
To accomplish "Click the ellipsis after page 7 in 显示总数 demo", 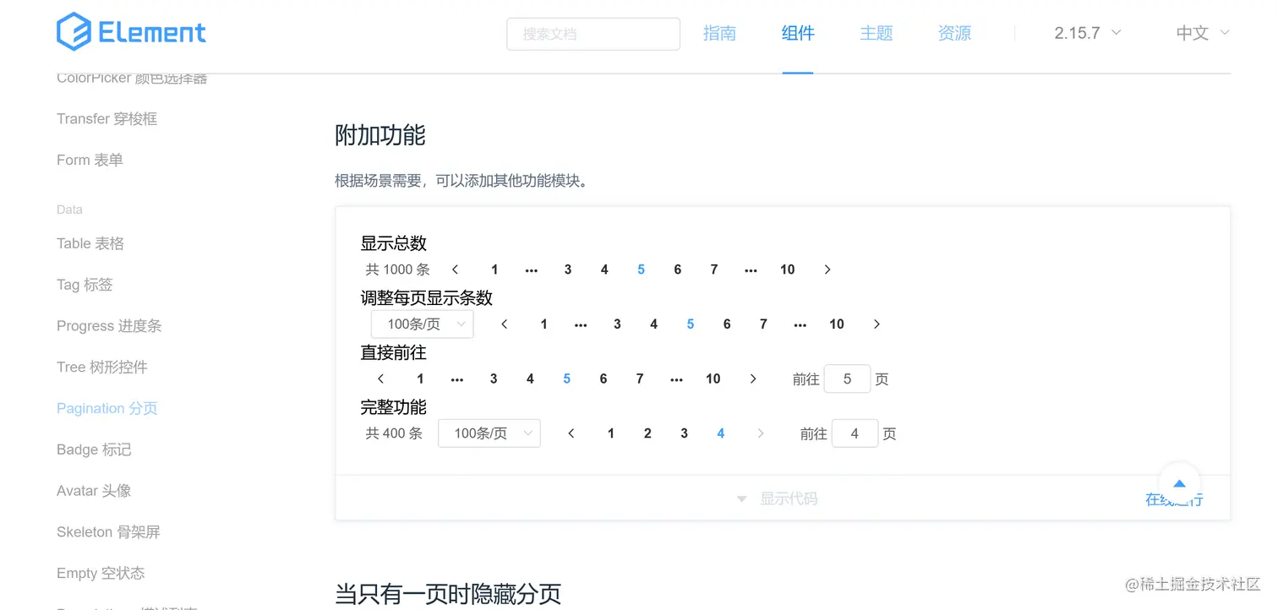I will point(750,269).
